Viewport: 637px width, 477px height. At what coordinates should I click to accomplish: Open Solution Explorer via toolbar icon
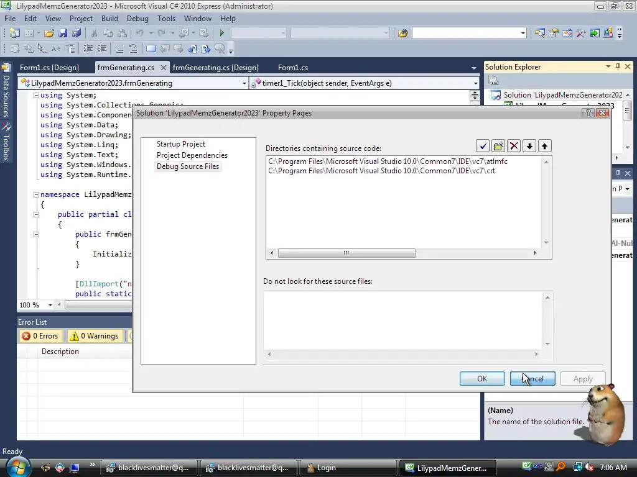(x=539, y=33)
